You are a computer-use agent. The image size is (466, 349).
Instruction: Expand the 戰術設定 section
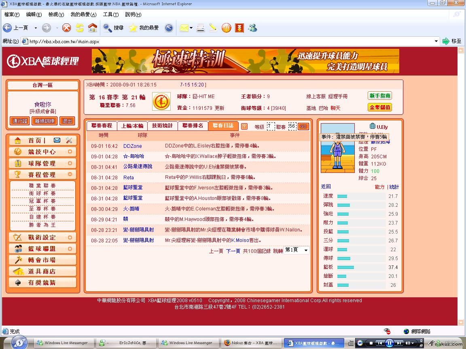point(70,238)
